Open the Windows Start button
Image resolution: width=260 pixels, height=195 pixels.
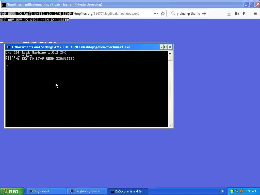point(12,191)
